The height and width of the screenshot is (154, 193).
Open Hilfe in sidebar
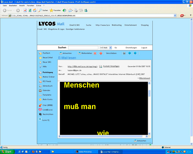point(43,66)
